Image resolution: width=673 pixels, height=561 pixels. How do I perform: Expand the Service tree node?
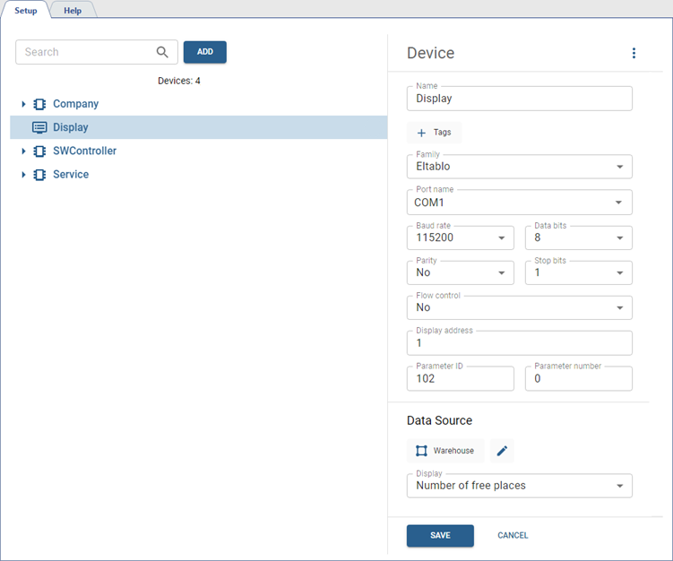tap(24, 175)
